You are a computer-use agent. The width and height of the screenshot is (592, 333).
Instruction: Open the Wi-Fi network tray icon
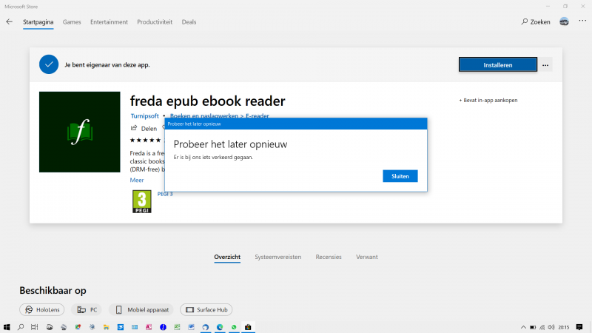pyautogui.click(x=542, y=327)
